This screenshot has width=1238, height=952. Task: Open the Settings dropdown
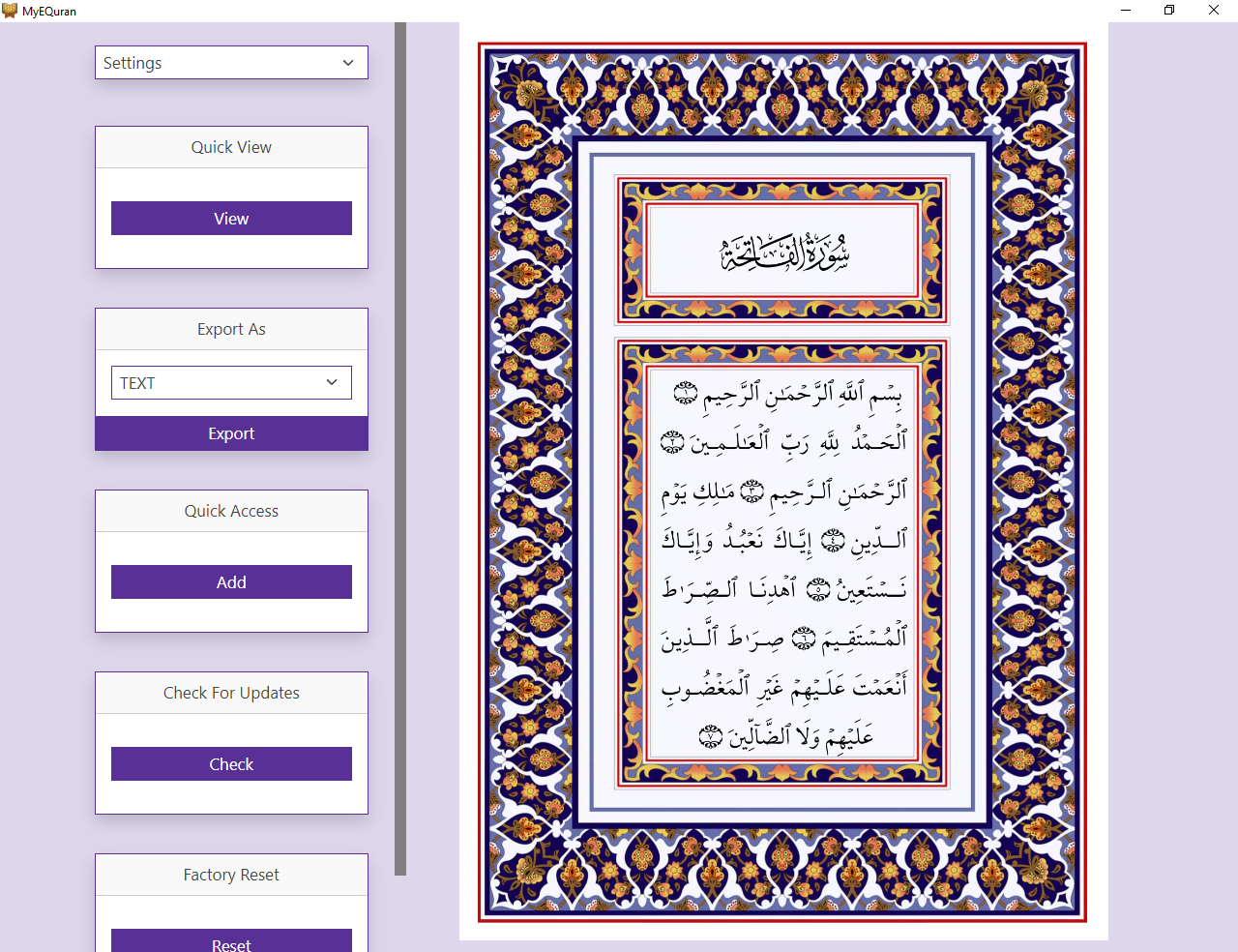[x=231, y=62]
